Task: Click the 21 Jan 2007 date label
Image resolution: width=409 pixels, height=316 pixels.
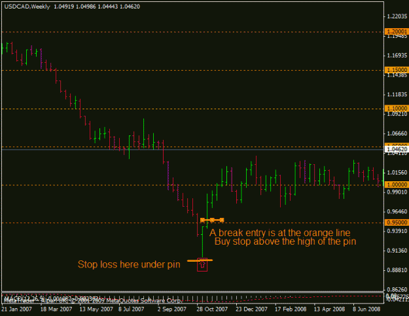Action: click(x=16, y=309)
